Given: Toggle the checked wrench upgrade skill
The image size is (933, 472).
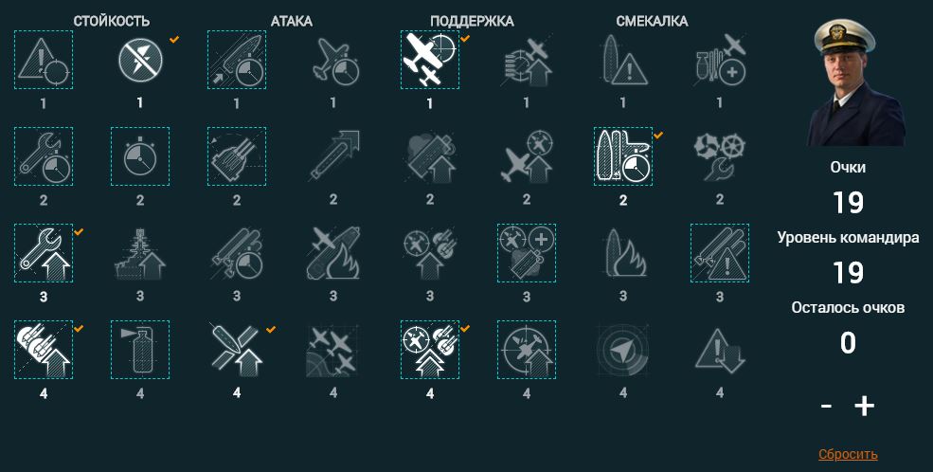Looking at the screenshot, I should click(44, 253).
